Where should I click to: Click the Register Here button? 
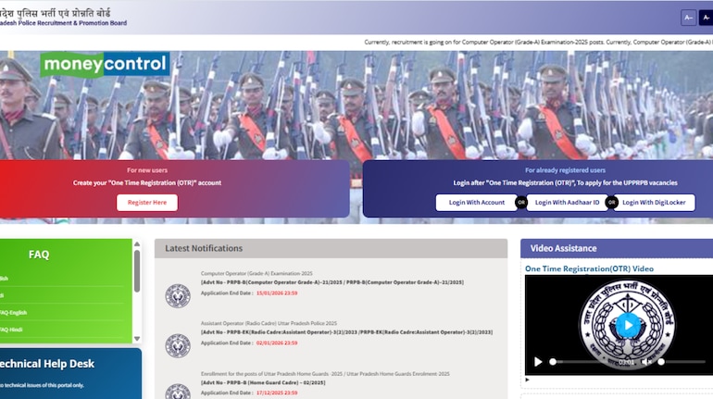(x=146, y=202)
